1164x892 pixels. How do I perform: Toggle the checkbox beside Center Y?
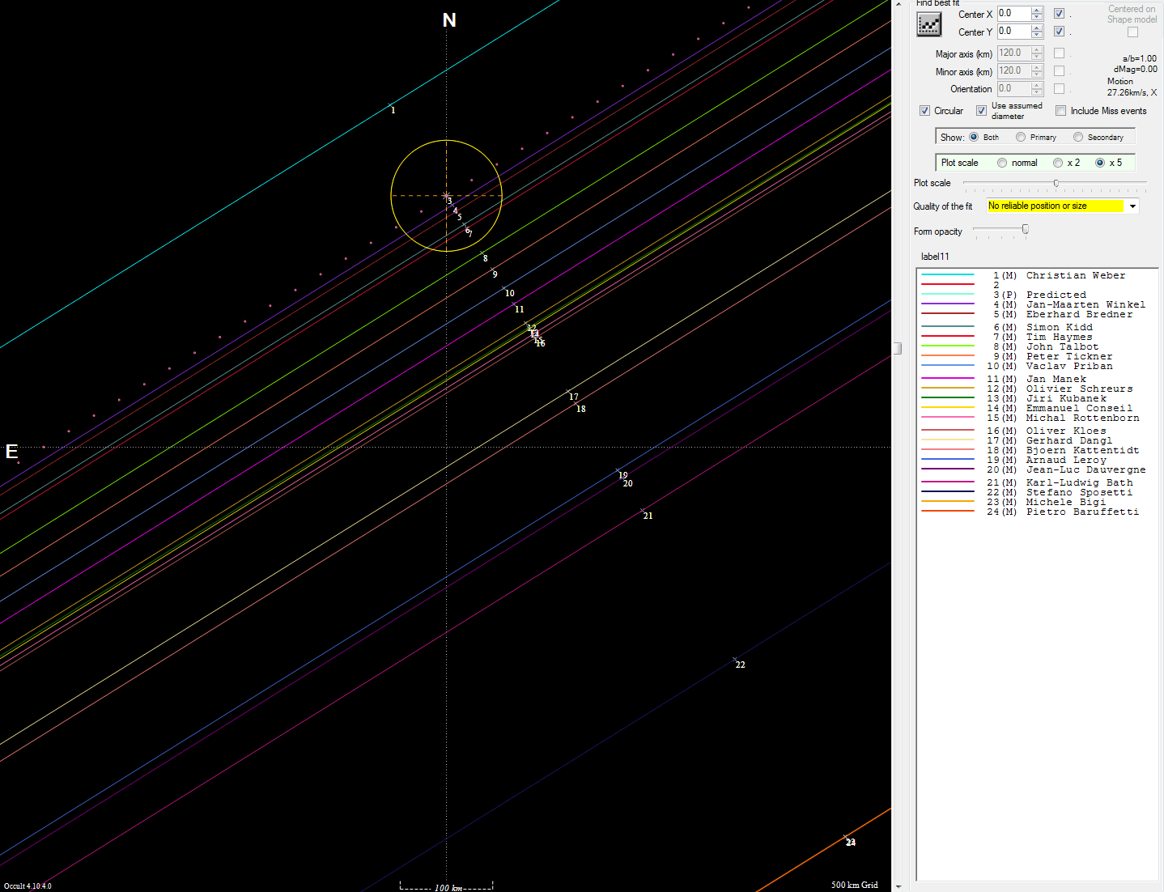[x=1059, y=32]
